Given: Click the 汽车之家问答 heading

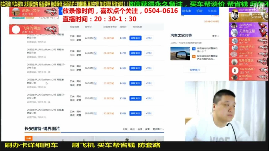Looking at the screenshot, I should coord(181,36).
